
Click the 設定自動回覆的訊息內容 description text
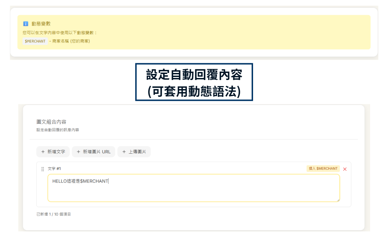(58, 130)
